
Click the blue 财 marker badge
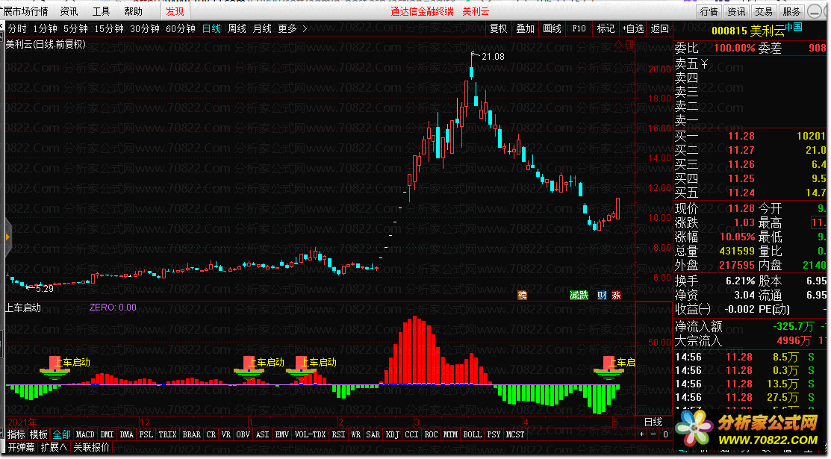(602, 296)
